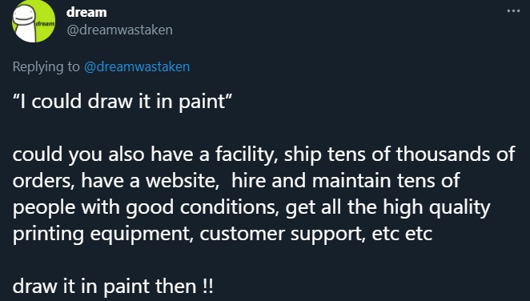
Task: Open the three-dot more options menu
Action: [x=513, y=11]
